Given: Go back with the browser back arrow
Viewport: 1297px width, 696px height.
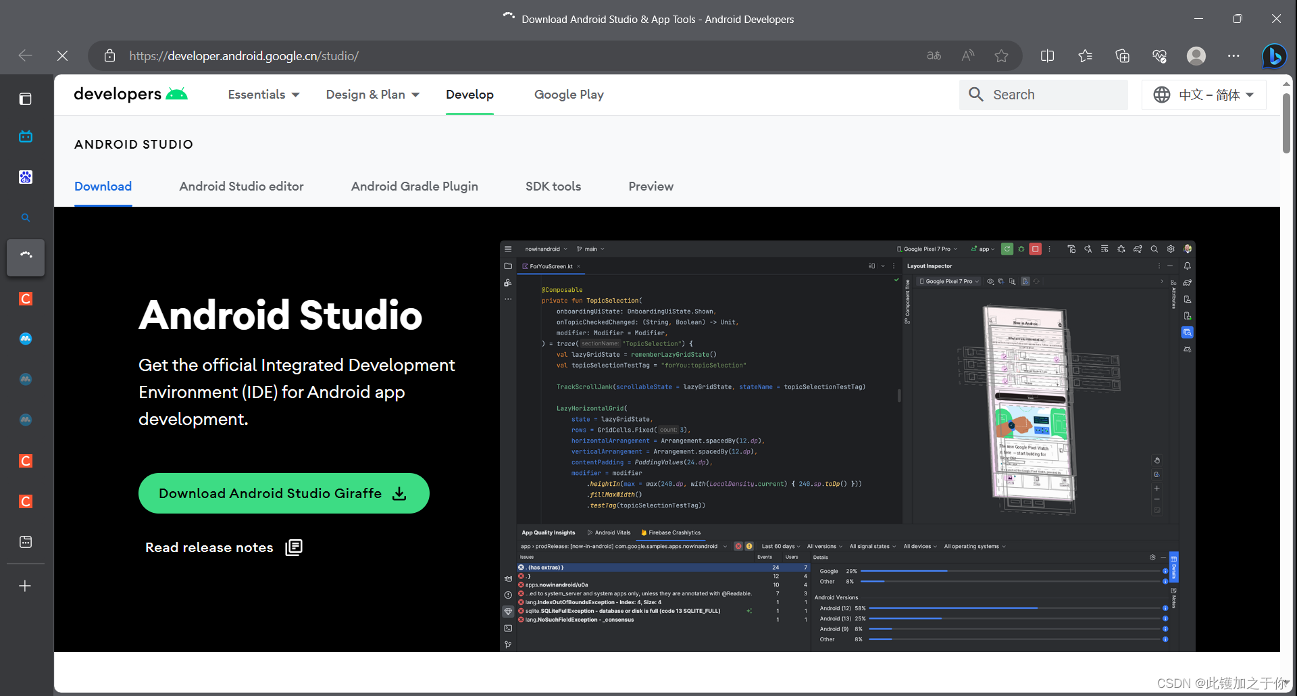Looking at the screenshot, I should coord(26,55).
